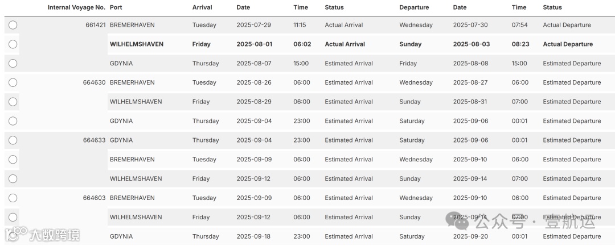Open voyage number 661421
The height and width of the screenshot is (246, 615).
(x=94, y=25)
